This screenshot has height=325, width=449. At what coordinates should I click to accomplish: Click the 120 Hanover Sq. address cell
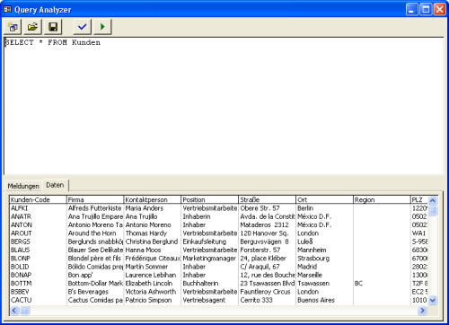[267, 233]
